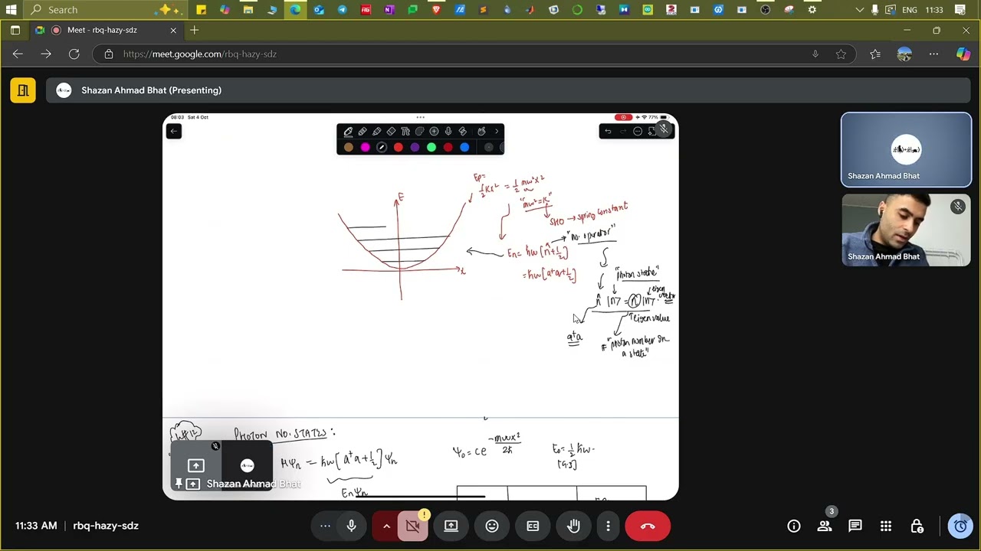The width and height of the screenshot is (981, 551).
Task: Click the microphone tool in whiteboard toolbar
Action: 448,132
